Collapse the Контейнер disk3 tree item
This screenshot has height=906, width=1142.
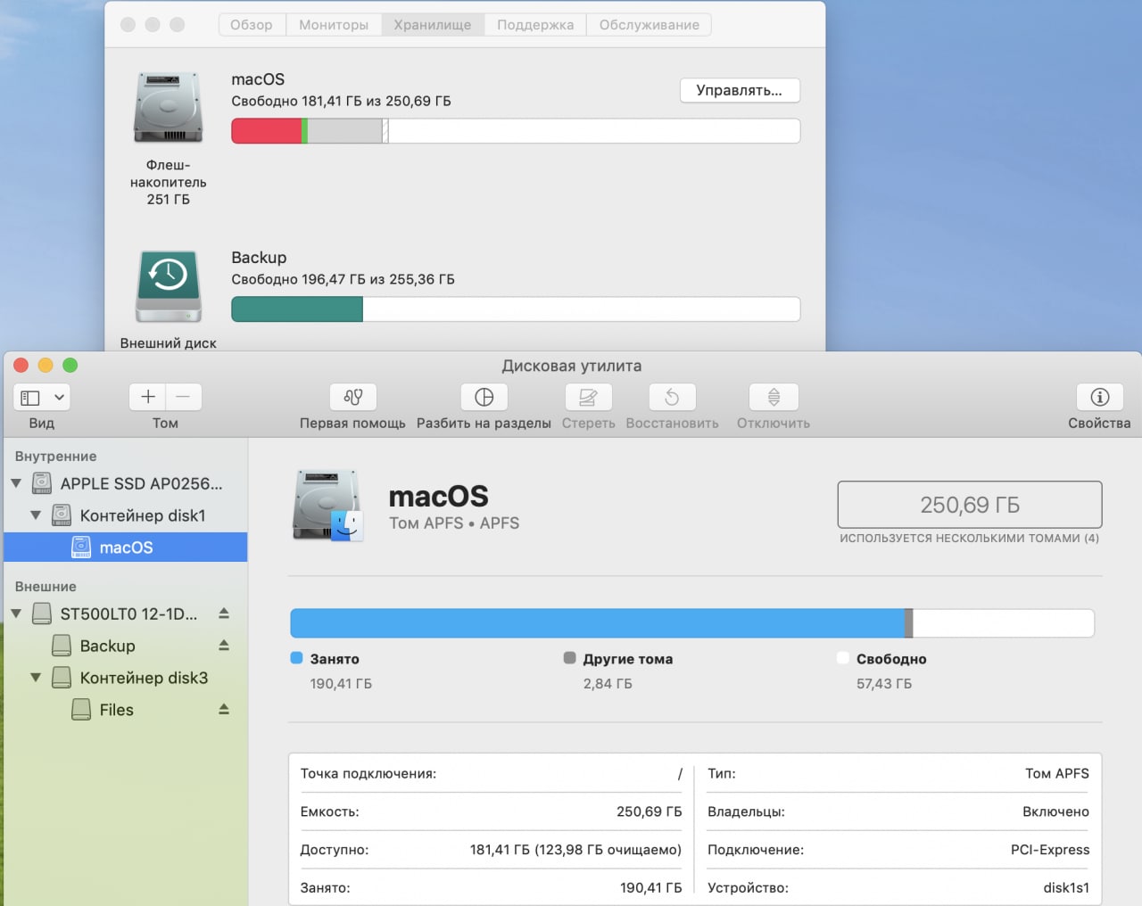point(36,678)
